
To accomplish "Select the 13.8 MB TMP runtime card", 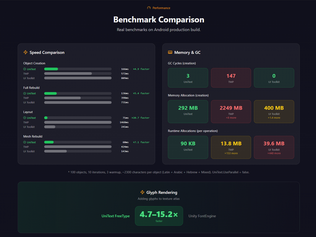I will 231,147.
